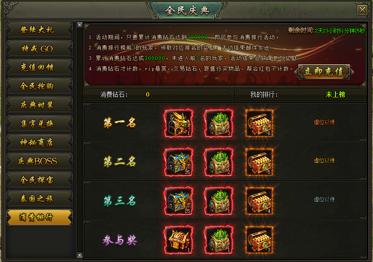Select the second place blue chest with 35

coord(179,162)
